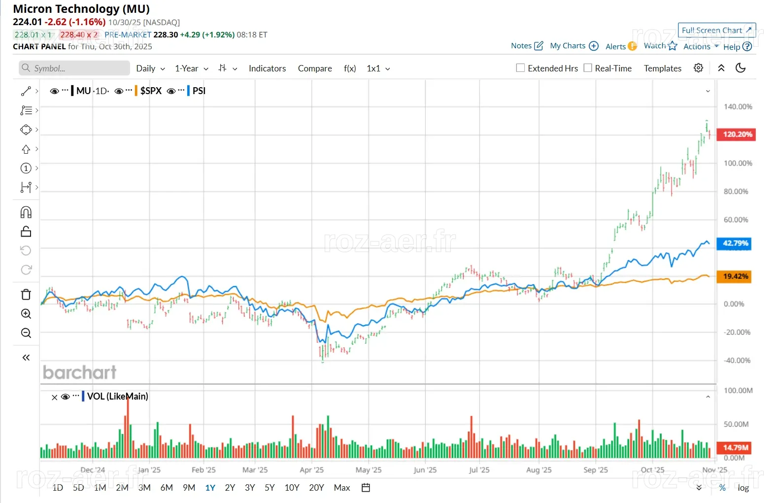The height and width of the screenshot is (503, 779).
Task: Toggle visibility of the PSI series
Action: pyautogui.click(x=171, y=91)
